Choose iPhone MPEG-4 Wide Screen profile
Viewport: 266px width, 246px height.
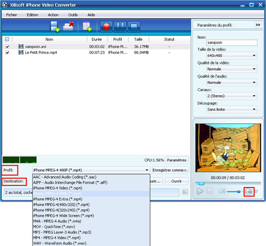[92, 216]
